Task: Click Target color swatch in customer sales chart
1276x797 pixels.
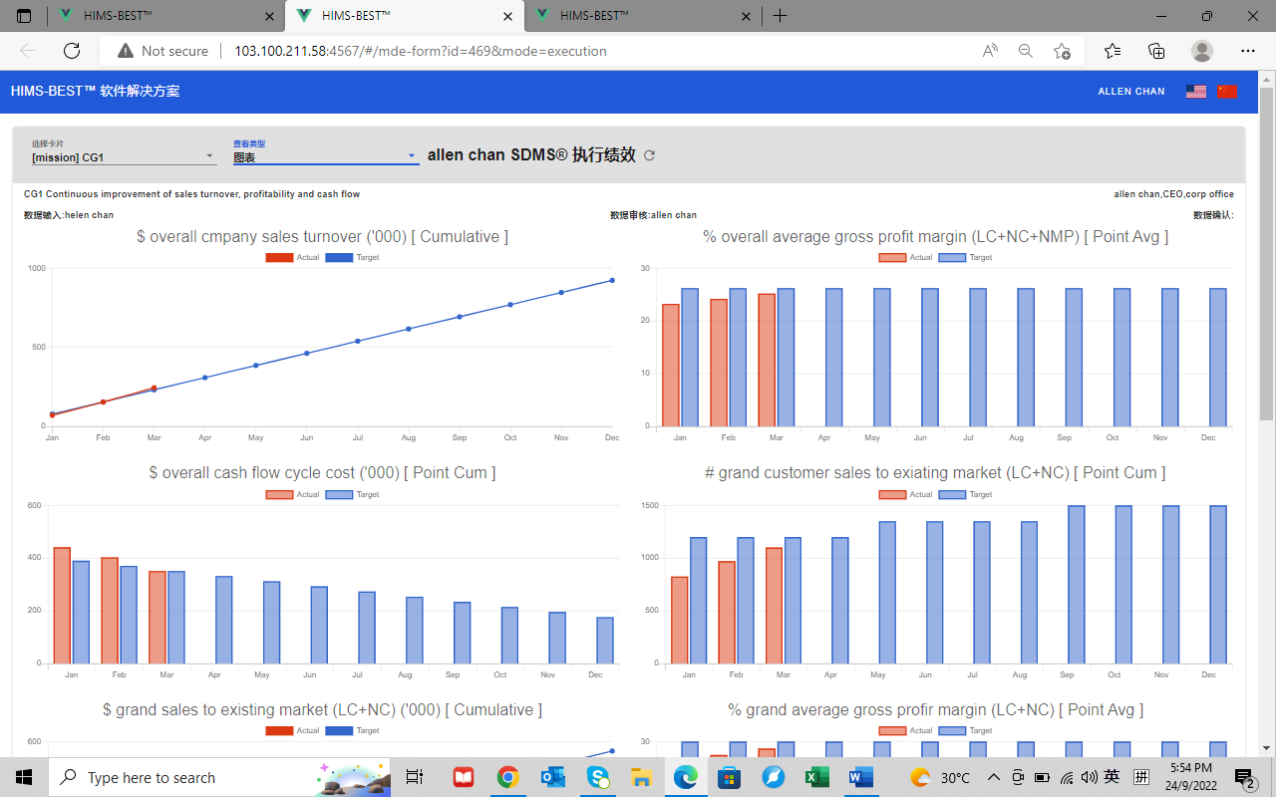Action: pyautogui.click(x=952, y=495)
